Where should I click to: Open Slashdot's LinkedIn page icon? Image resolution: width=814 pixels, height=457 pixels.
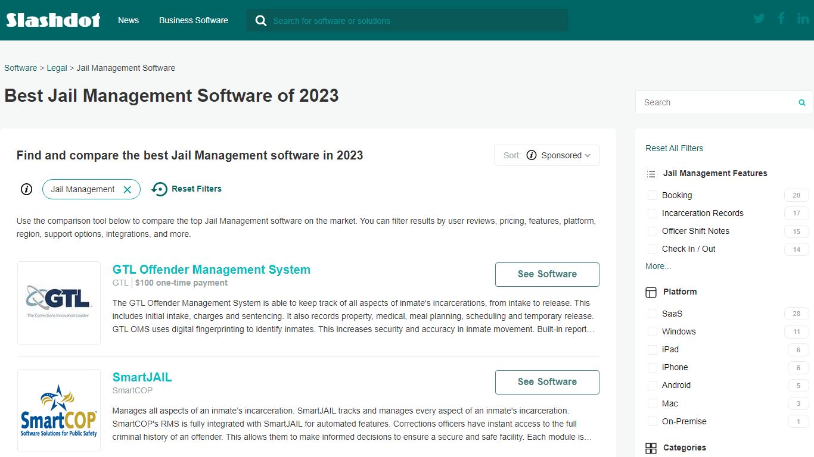[x=803, y=18]
